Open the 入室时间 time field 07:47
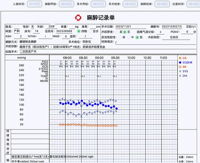Image resolution: width=200 pixels, height=163 pixels. [x=35, y=4]
